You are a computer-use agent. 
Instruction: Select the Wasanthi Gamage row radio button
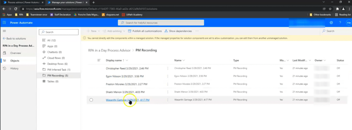click(91, 100)
